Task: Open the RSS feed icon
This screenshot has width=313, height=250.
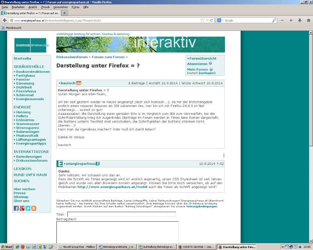Action: point(34,208)
